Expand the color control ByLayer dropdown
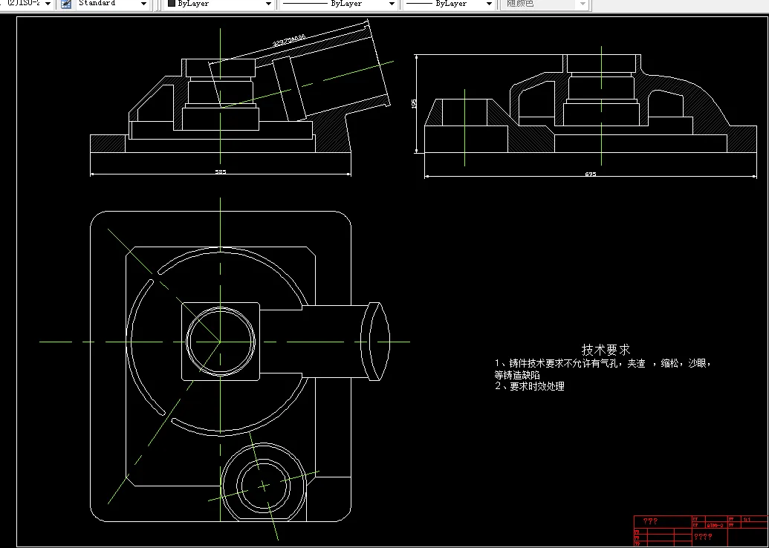This screenshot has width=769, height=548. [269, 3]
